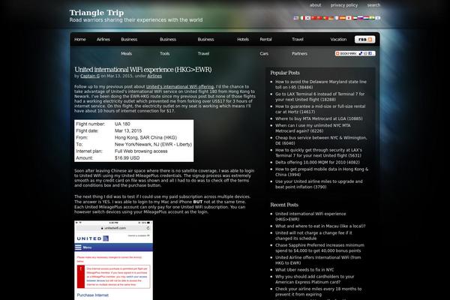
Task: Click the Popular Posts heading
Action: point(285,73)
